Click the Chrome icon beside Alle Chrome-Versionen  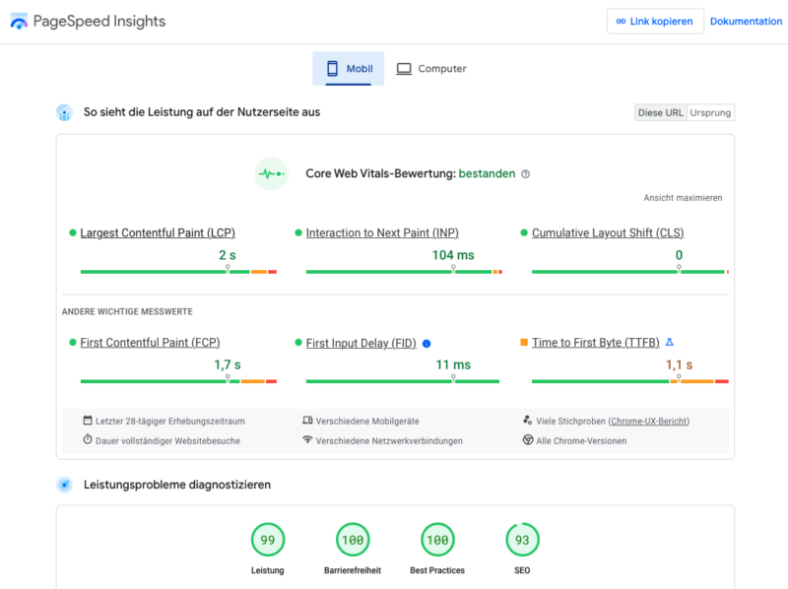coord(528,439)
